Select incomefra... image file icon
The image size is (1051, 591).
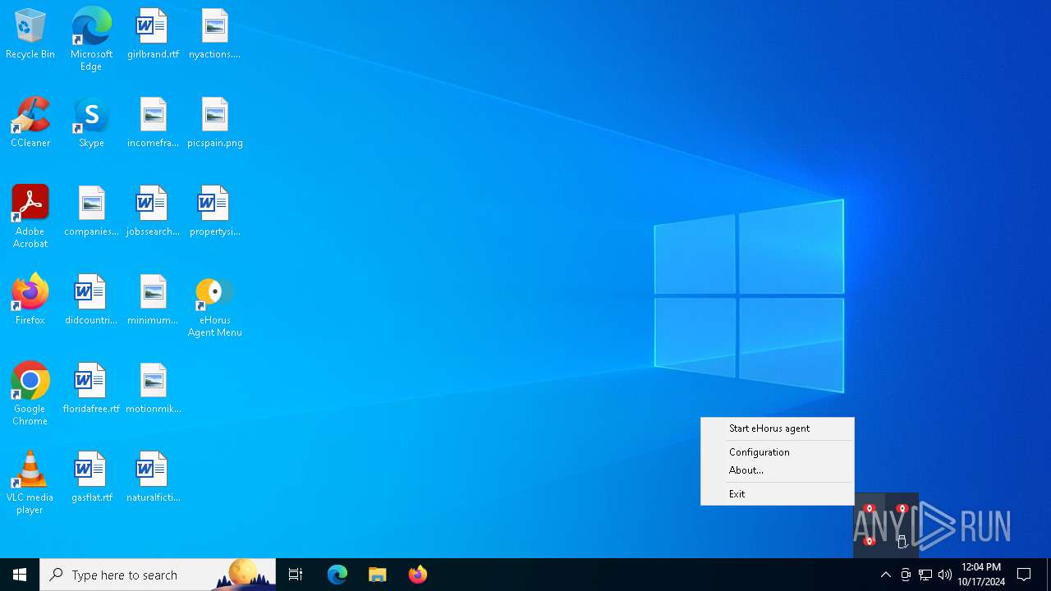point(153,123)
